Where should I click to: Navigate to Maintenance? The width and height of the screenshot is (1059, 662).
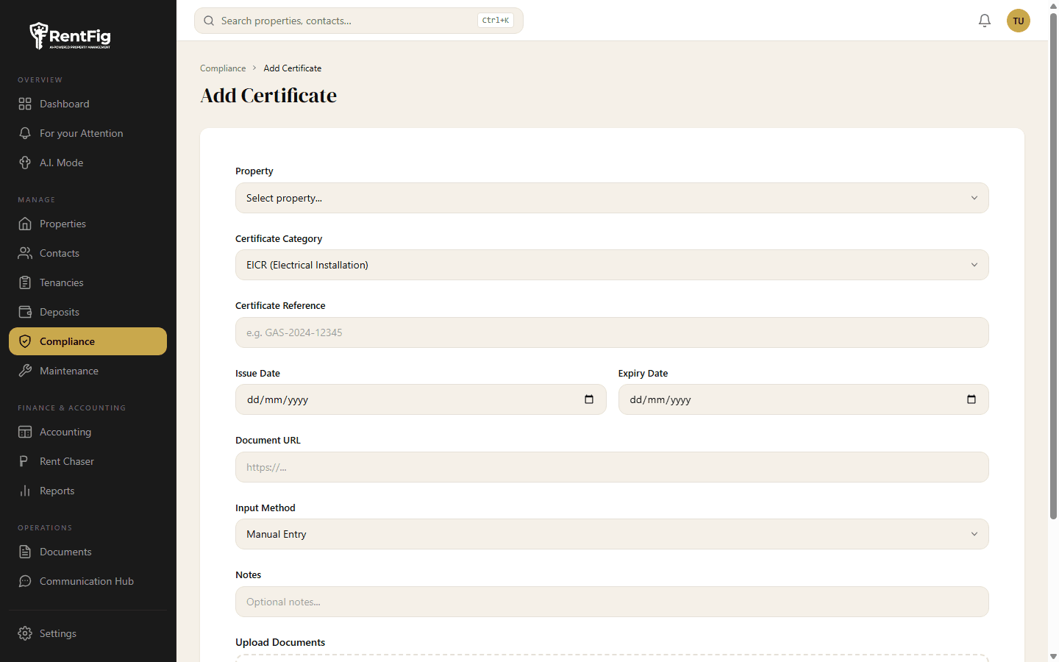tap(88, 371)
